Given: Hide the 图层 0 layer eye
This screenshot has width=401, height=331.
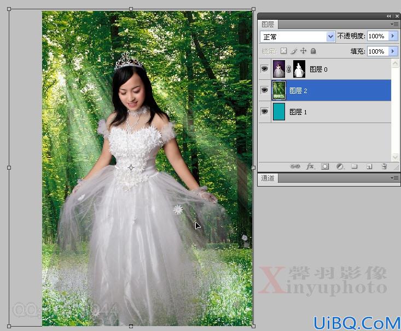Looking at the screenshot, I should click(x=264, y=69).
